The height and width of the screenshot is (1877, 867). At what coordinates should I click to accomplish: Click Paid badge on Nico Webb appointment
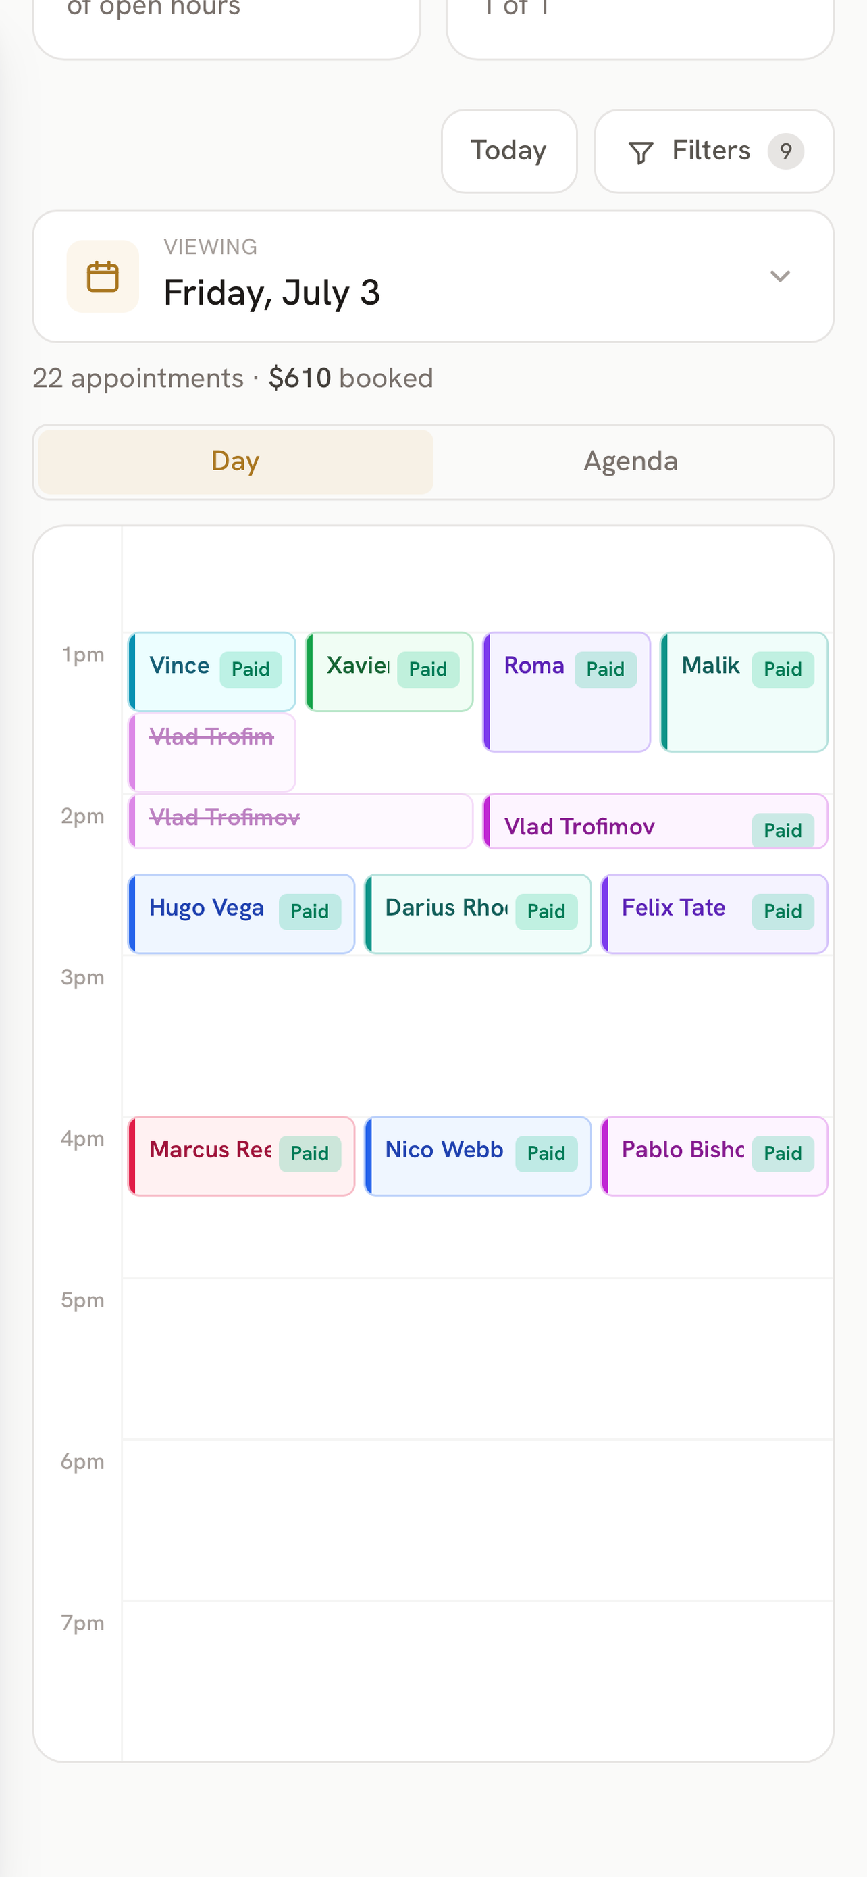coord(546,1153)
